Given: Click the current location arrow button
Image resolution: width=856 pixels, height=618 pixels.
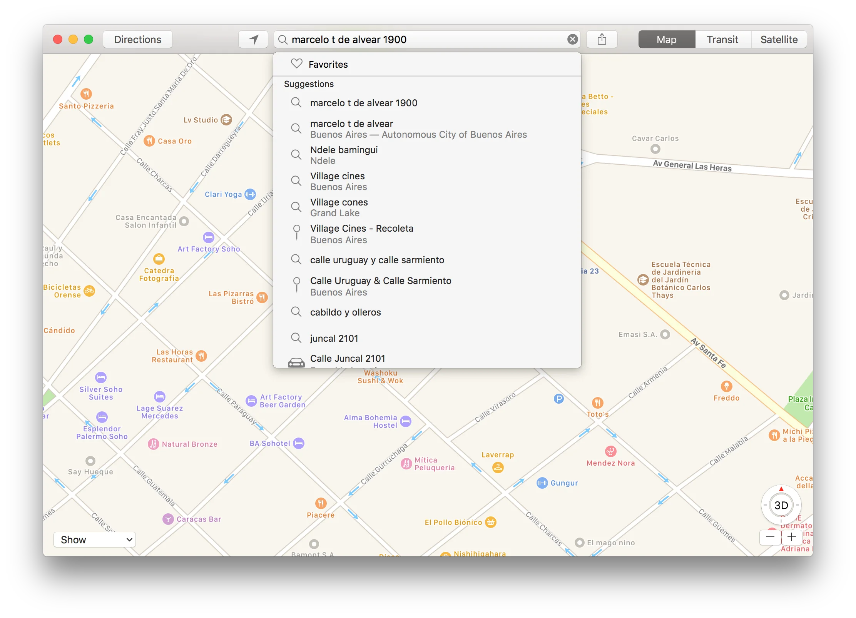Looking at the screenshot, I should [253, 39].
